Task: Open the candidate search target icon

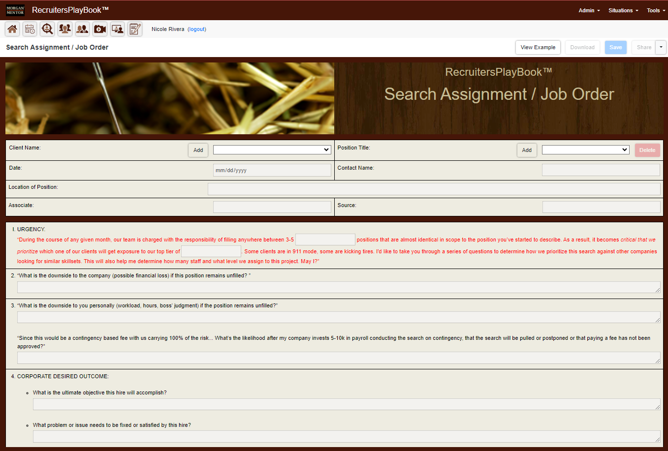Action: point(47,29)
